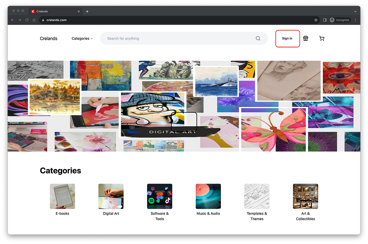Screen dimensions: 368x244
Task: Open the E-books category thumbnail
Action: pyautogui.click(x=63, y=197)
